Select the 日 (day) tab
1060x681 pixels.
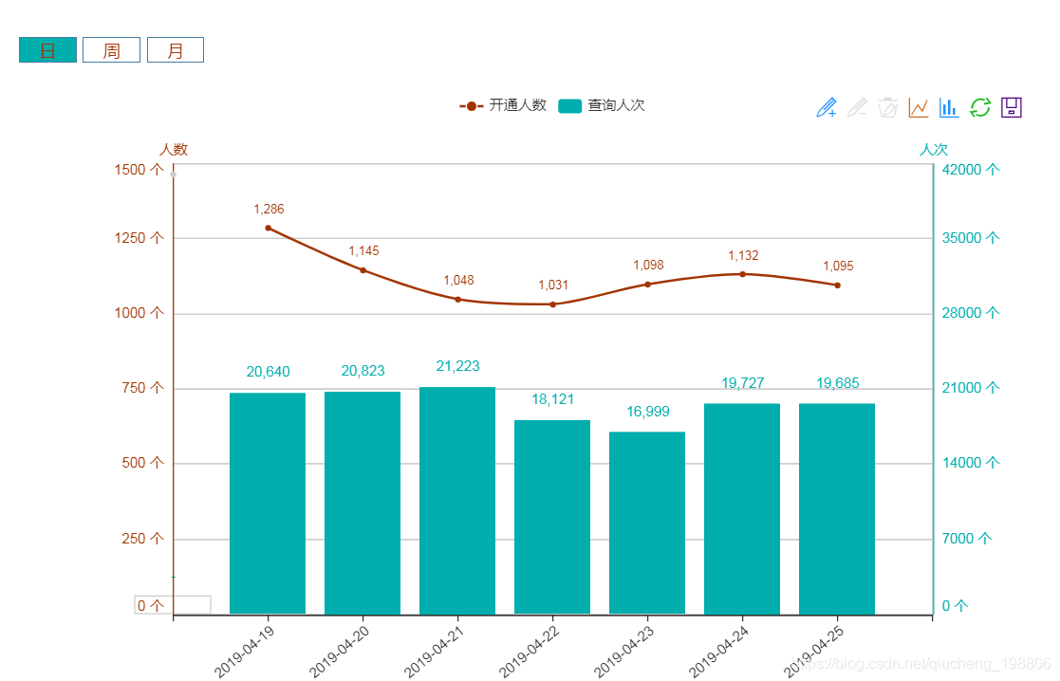pos(47,50)
